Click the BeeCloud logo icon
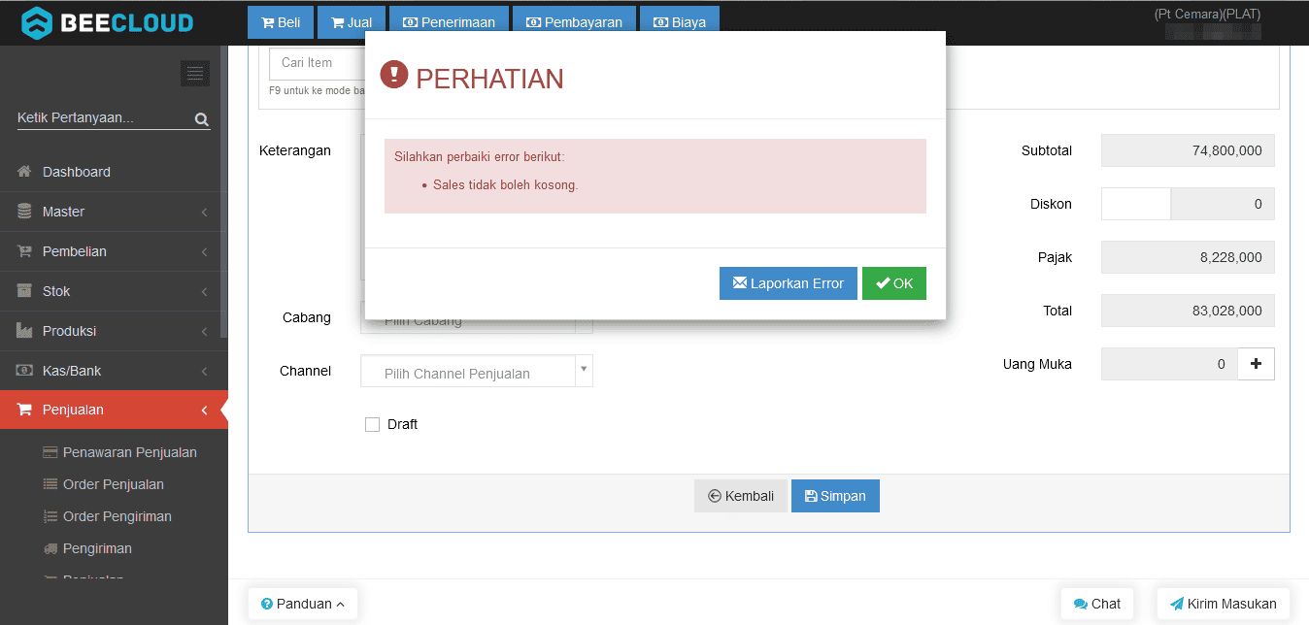The height and width of the screenshot is (625, 1309). (x=38, y=22)
